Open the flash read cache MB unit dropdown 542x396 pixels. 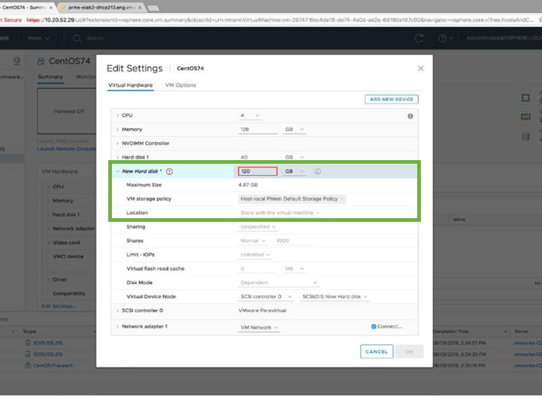click(x=294, y=269)
